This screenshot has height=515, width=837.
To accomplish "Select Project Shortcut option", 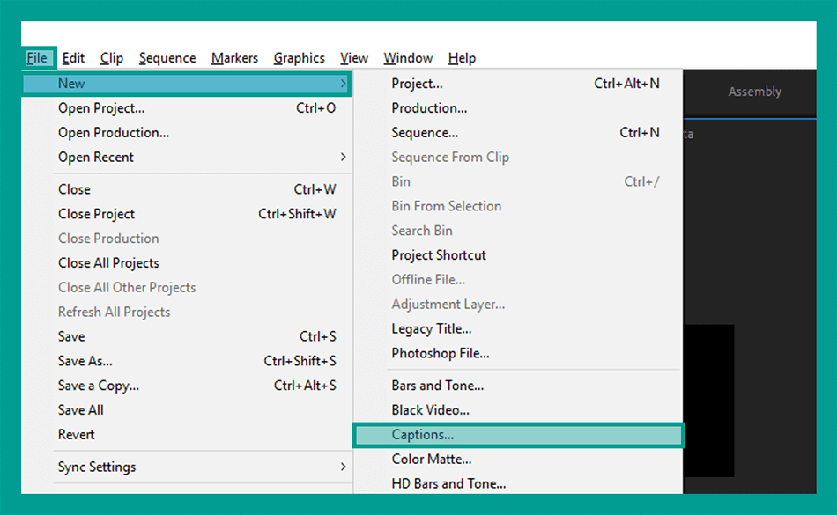I will [518, 255].
